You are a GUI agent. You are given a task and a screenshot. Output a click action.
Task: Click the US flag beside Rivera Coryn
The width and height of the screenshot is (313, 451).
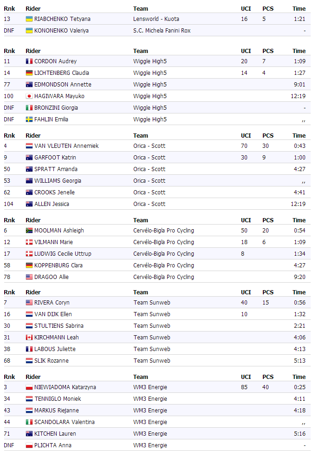(x=29, y=303)
